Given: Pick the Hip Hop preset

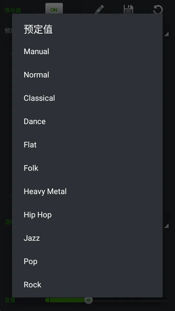Looking at the screenshot, I should (x=87, y=215).
